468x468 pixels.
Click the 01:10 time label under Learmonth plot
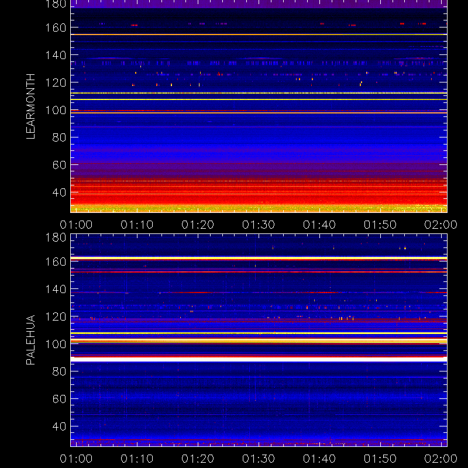tap(137, 225)
